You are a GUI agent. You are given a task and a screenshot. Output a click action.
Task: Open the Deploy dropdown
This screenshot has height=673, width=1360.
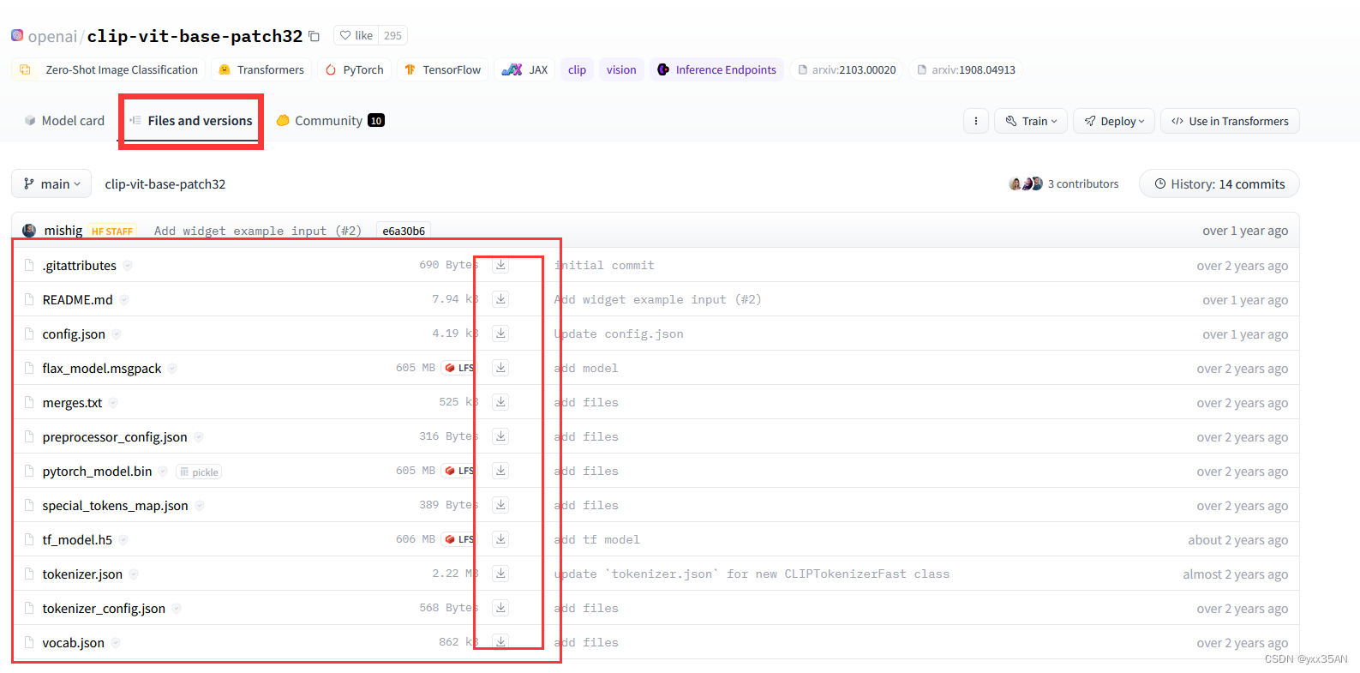click(1114, 121)
